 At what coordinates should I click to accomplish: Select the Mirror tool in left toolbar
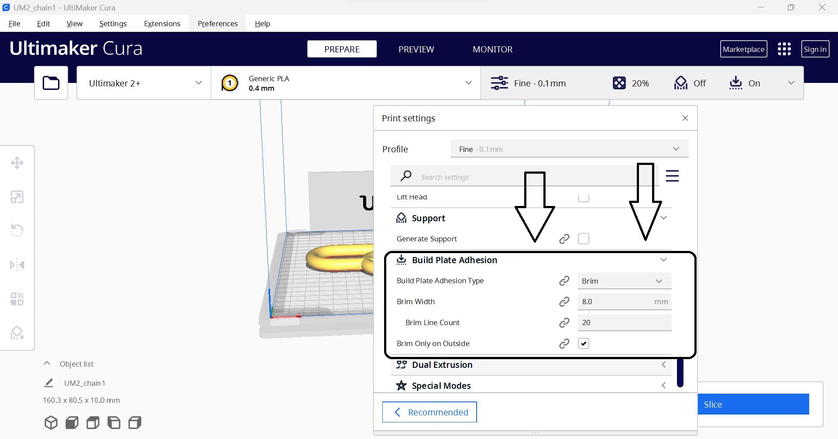[17, 265]
